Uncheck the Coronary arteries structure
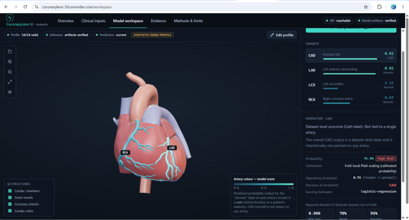The height and width of the screenshot is (220, 409). [10, 204]
